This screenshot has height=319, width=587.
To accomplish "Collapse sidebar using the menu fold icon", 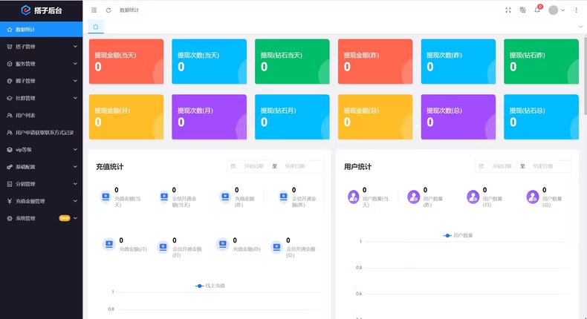I will (94, 10).
